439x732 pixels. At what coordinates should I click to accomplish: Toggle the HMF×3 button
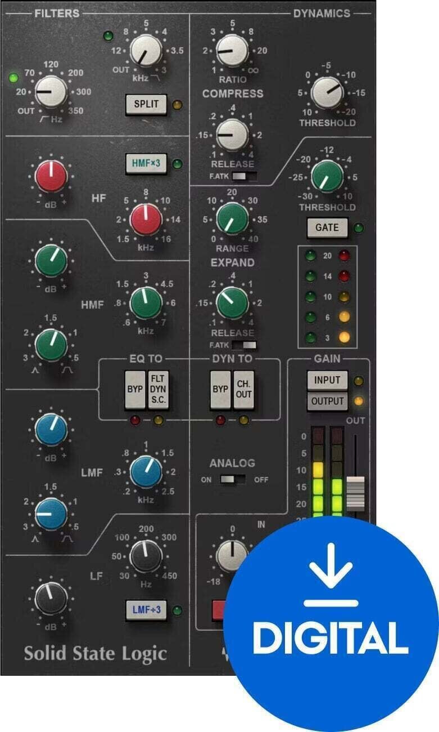pyautogui.click(x=147, y=164)
